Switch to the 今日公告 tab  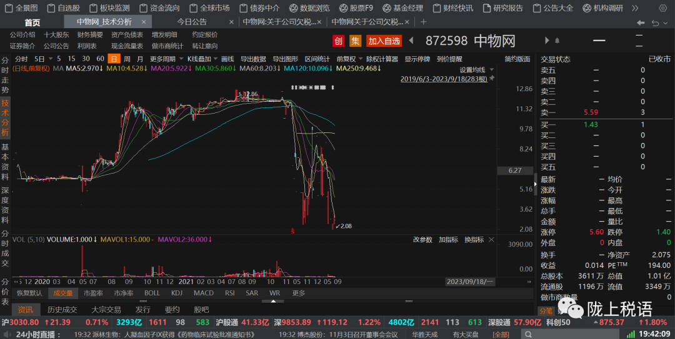(x=192, y=21)
